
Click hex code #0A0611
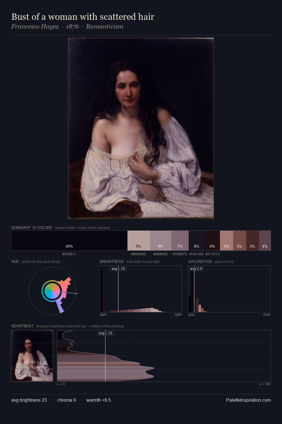click(x=69, y=254)
